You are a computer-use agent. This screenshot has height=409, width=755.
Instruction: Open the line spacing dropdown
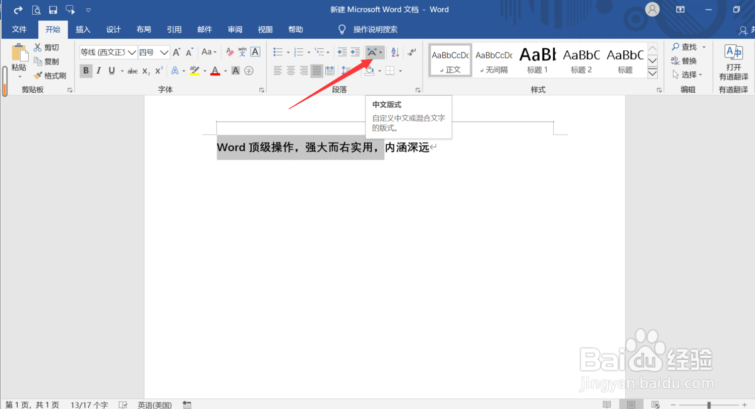click(346, 71)
